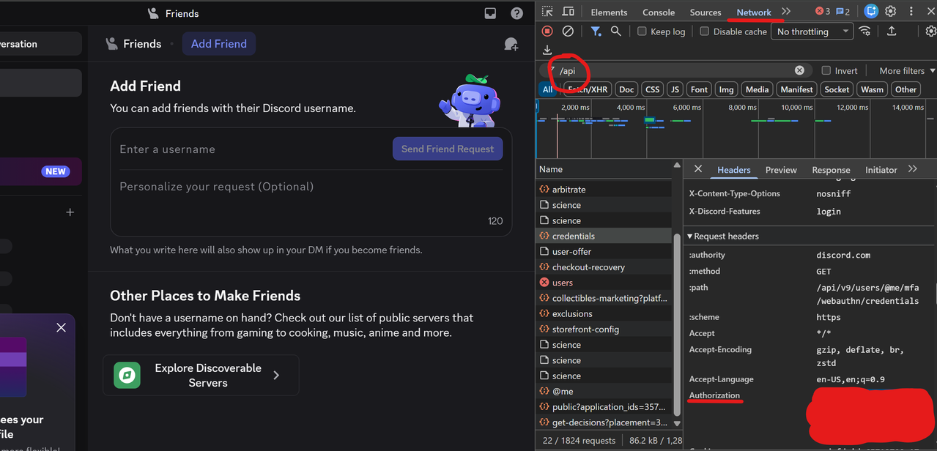Click the import HAR upload icon
Viewport: 937px width, 451px height.
click(x=892, y=31)
